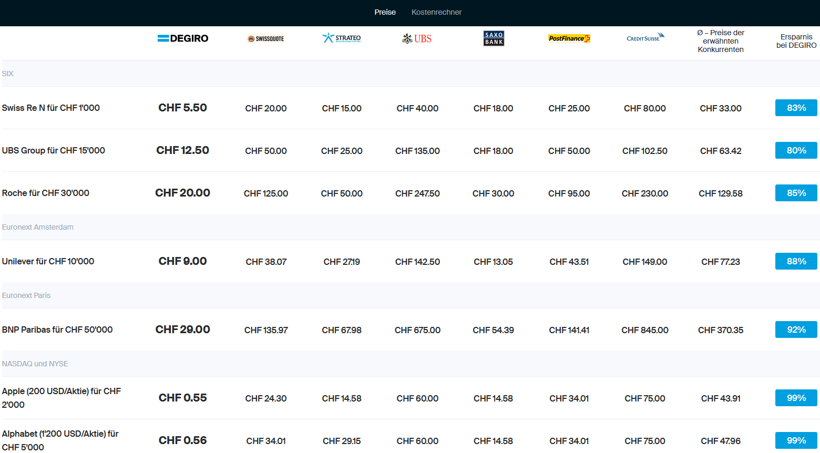Select the Alphabet (1'200 USD/Aktie) row label
Image resolution: width=820 pixels, height=453 pixels.
(x=60, y=440)
